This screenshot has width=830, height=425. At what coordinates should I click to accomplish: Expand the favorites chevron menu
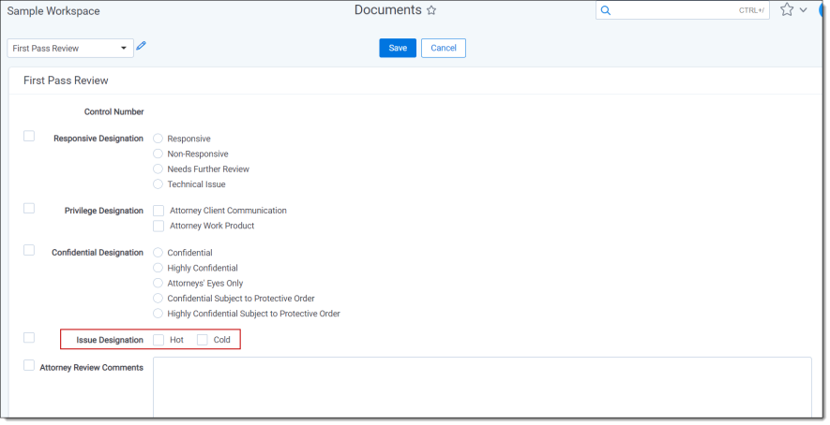click(804, 10)
